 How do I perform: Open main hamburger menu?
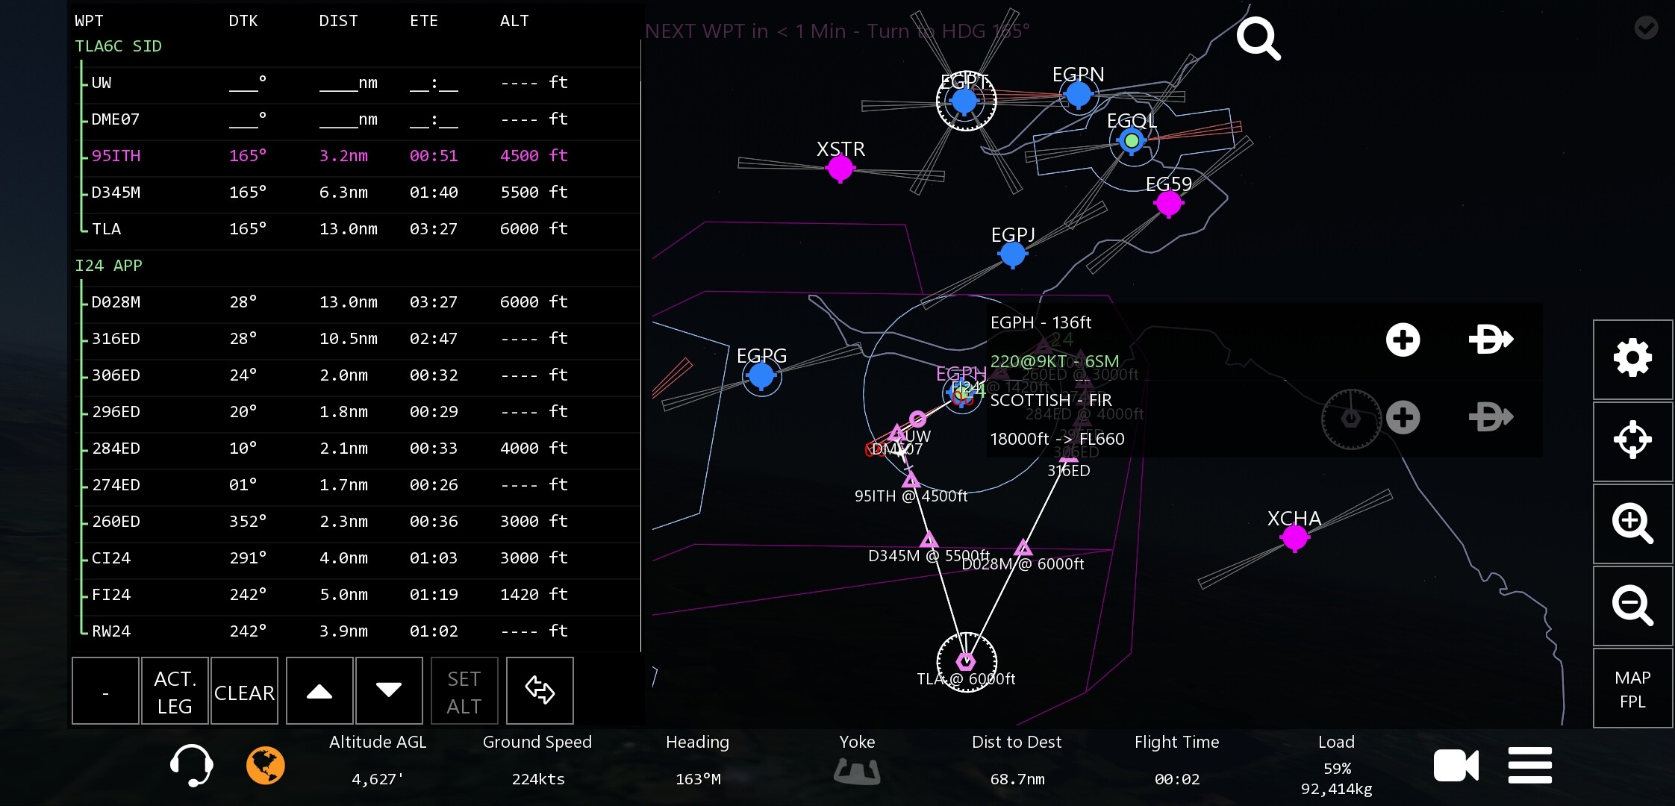pos(1529,765)
